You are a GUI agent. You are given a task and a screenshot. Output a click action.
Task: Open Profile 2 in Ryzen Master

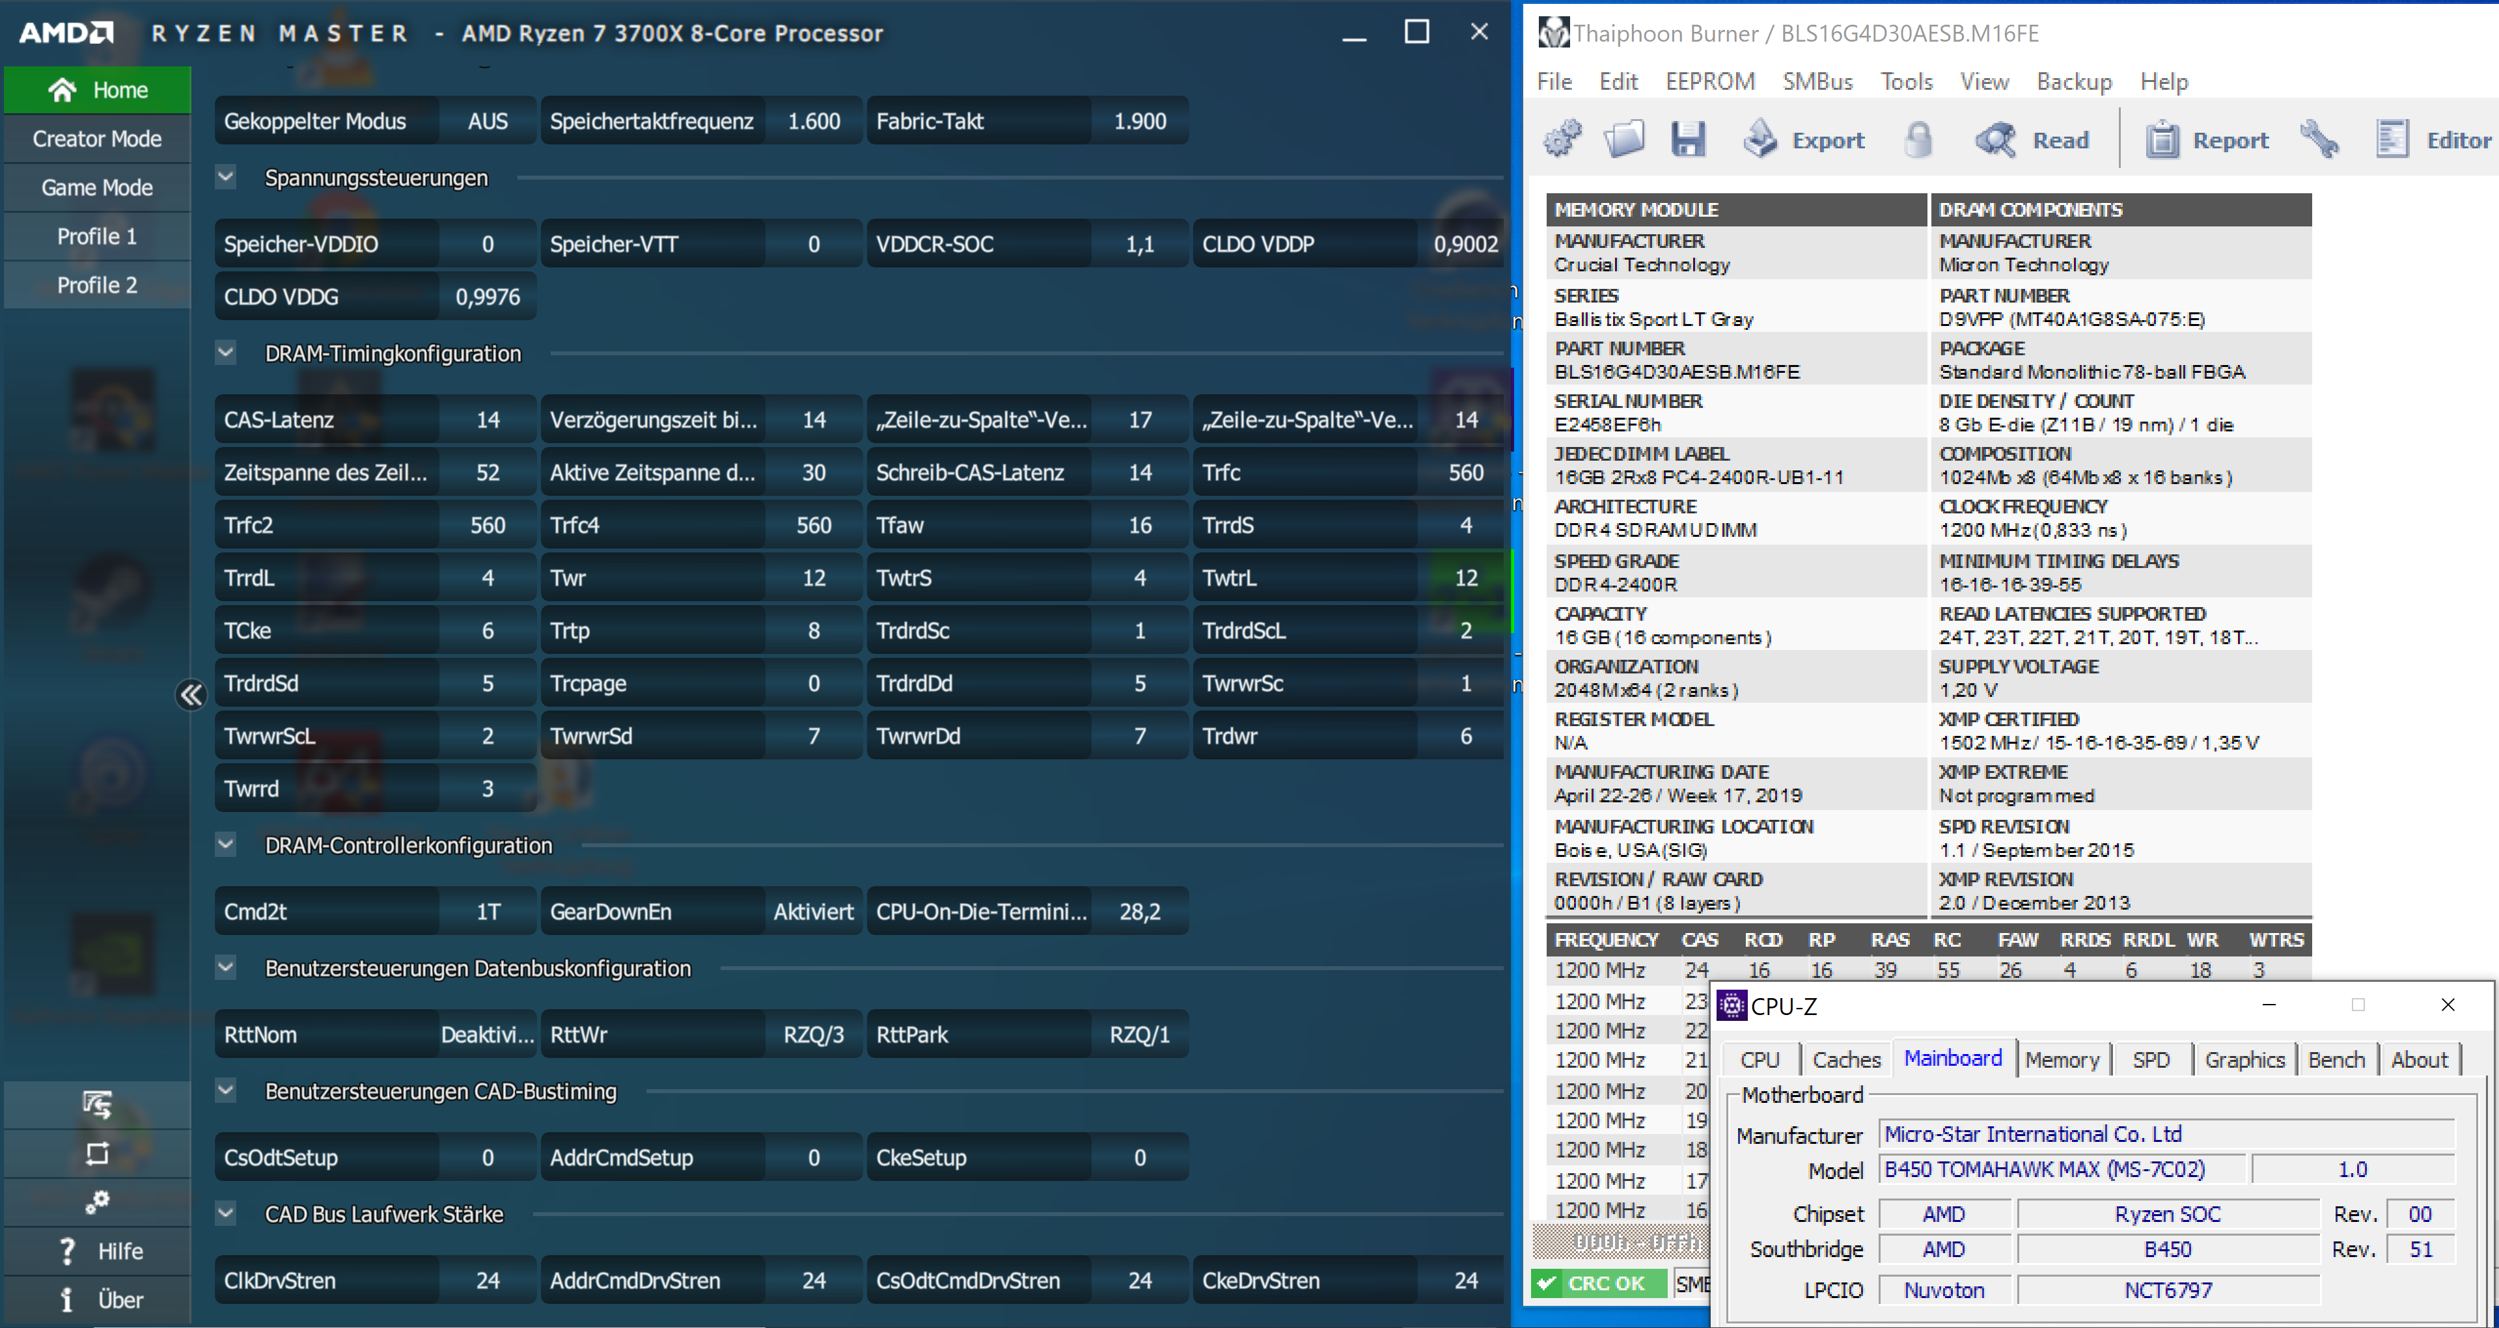[x=97, y=285]
